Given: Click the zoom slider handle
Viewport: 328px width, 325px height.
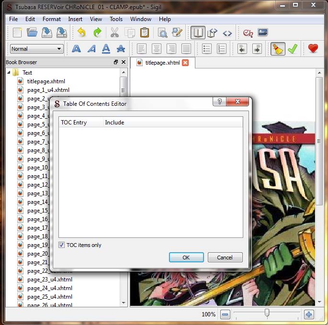Looking at the screenshot, I should click(267, 313).
